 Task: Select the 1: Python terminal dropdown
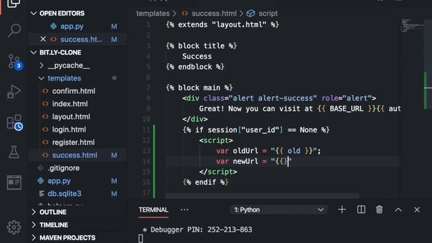click(279, 210)
